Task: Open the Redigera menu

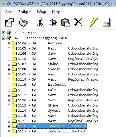Action: [25, 12]
